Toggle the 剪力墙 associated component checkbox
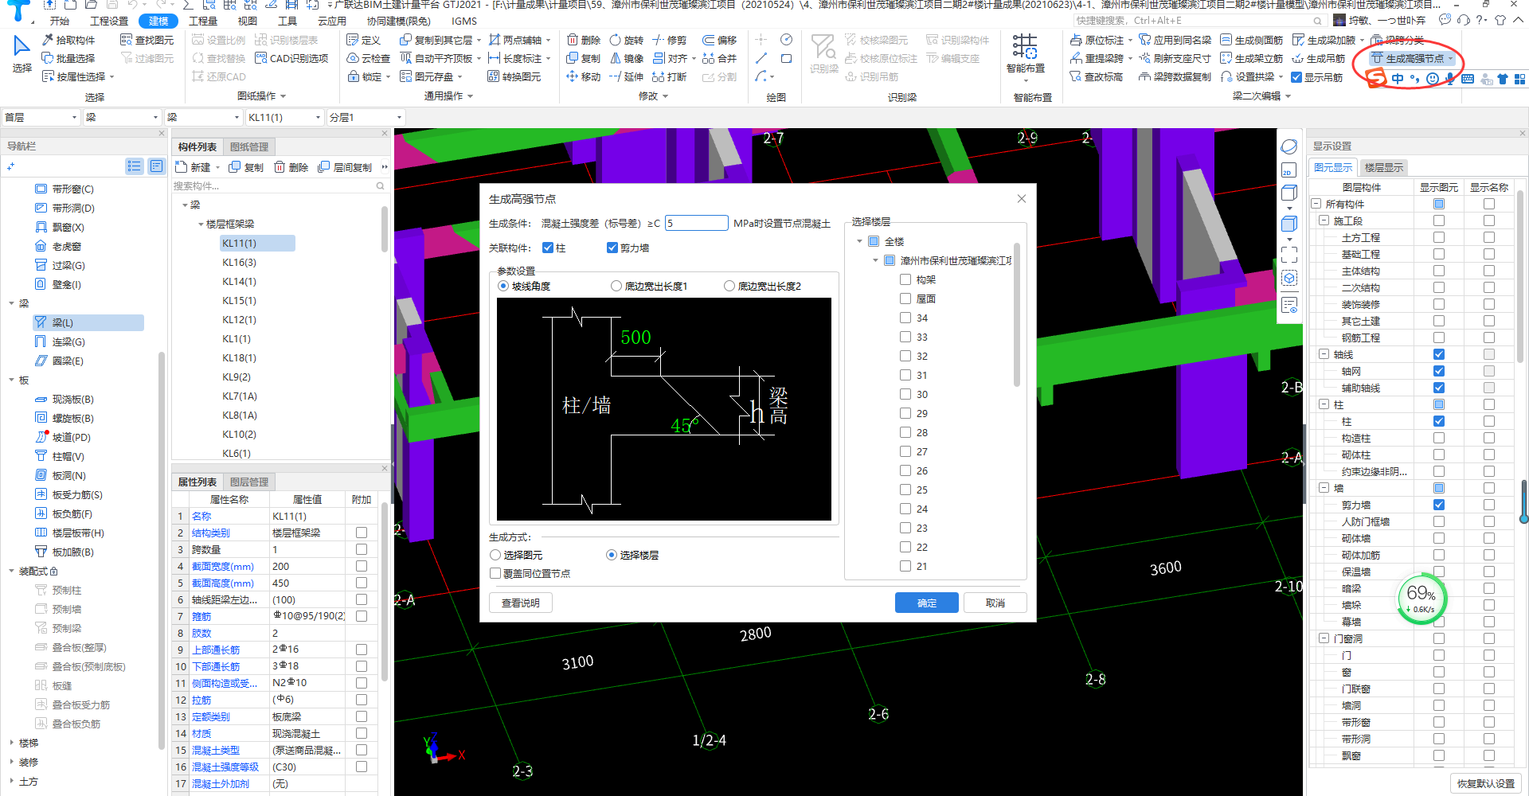This screenshot has height=796, width=1529. [x=612, y=248]
